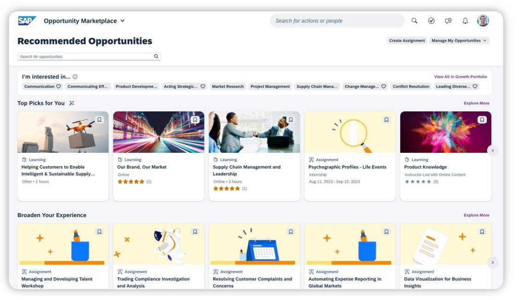Open 'Product Knowledge' course title
The width and height of the screenshot is (519, 301).
point(426,167)
